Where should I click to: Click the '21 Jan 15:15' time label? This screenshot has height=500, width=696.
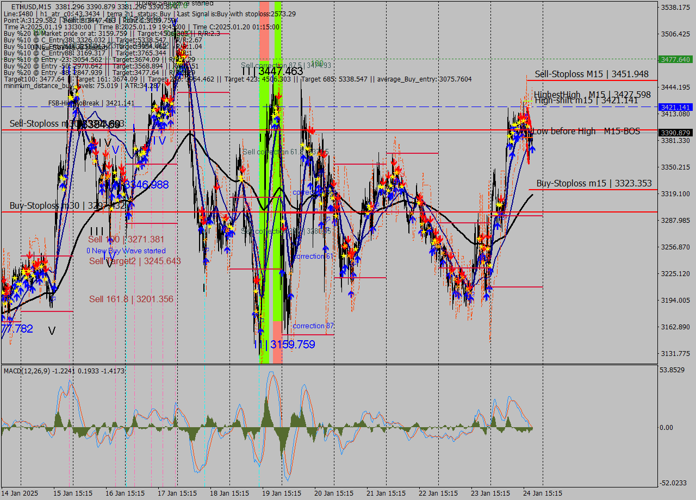tap(386, 493)
